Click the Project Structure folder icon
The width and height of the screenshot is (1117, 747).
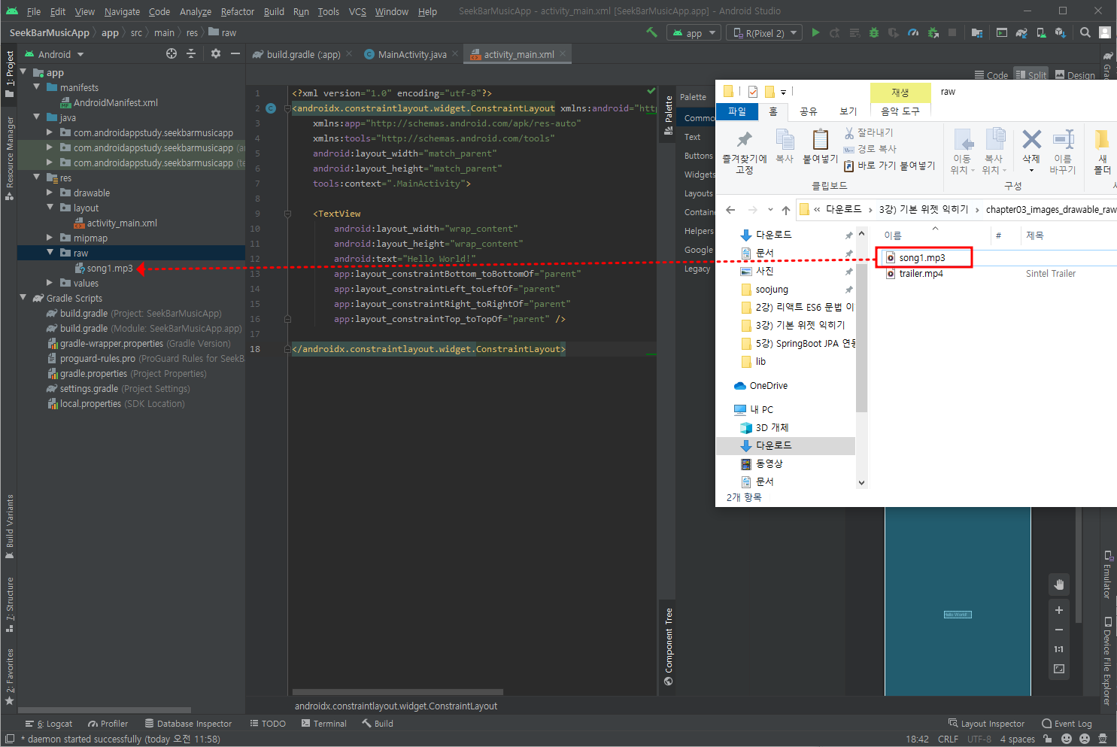click(x=977, y=32)
